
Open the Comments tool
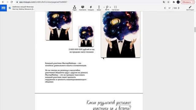tap(83, 8)
